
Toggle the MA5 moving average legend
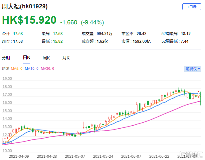tap(17, 69)
